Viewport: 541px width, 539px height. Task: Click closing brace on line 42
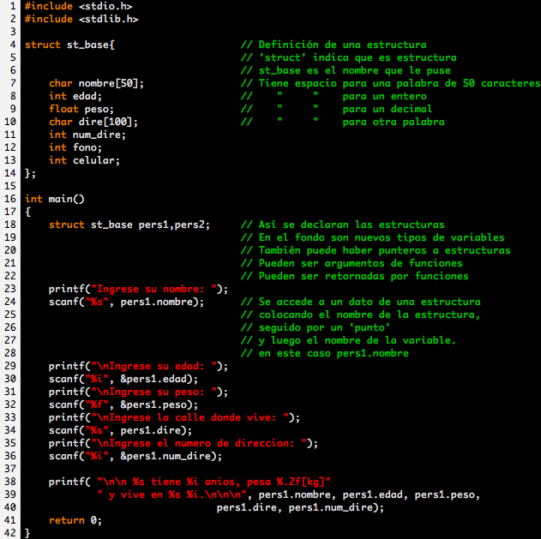(x=28, y=533)
